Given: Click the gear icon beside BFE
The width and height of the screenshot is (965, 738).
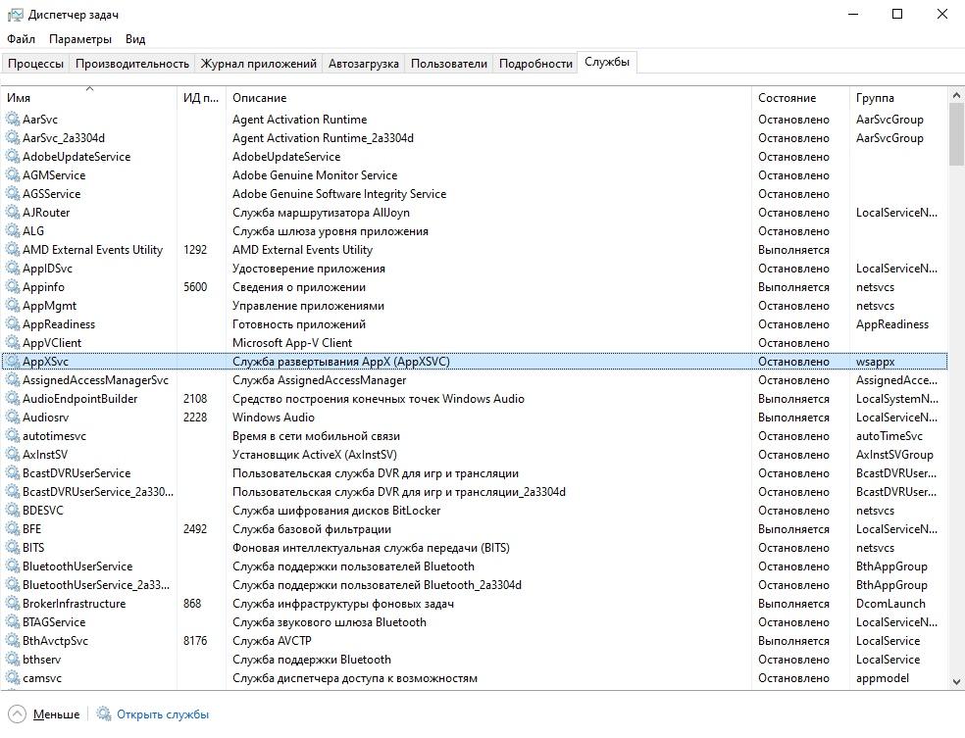Looking at the screenshot, I should (x=13, y=528).
